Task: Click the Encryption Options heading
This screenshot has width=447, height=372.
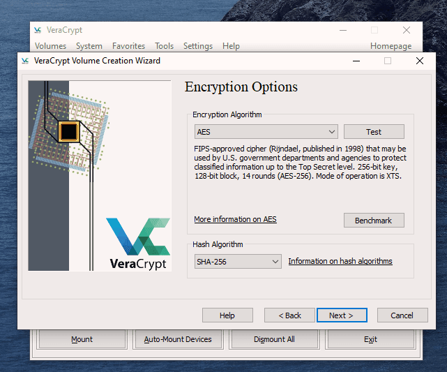Action: tap(241, 87)
